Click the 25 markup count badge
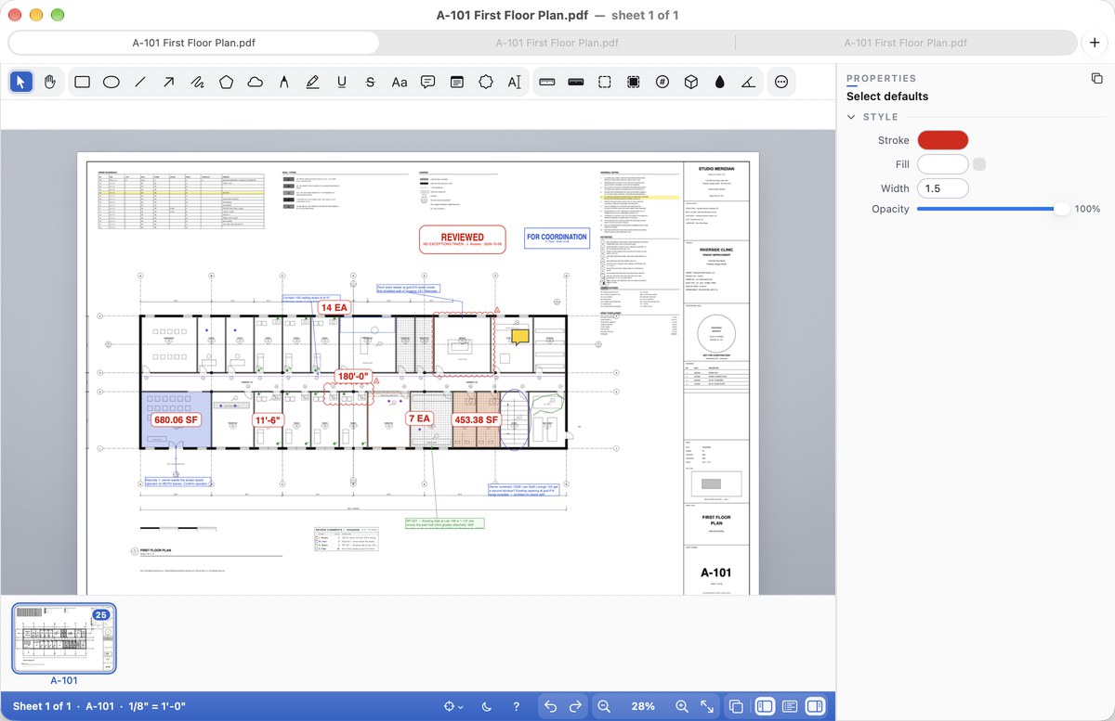 pyautogui.click(x=101, y=615)
